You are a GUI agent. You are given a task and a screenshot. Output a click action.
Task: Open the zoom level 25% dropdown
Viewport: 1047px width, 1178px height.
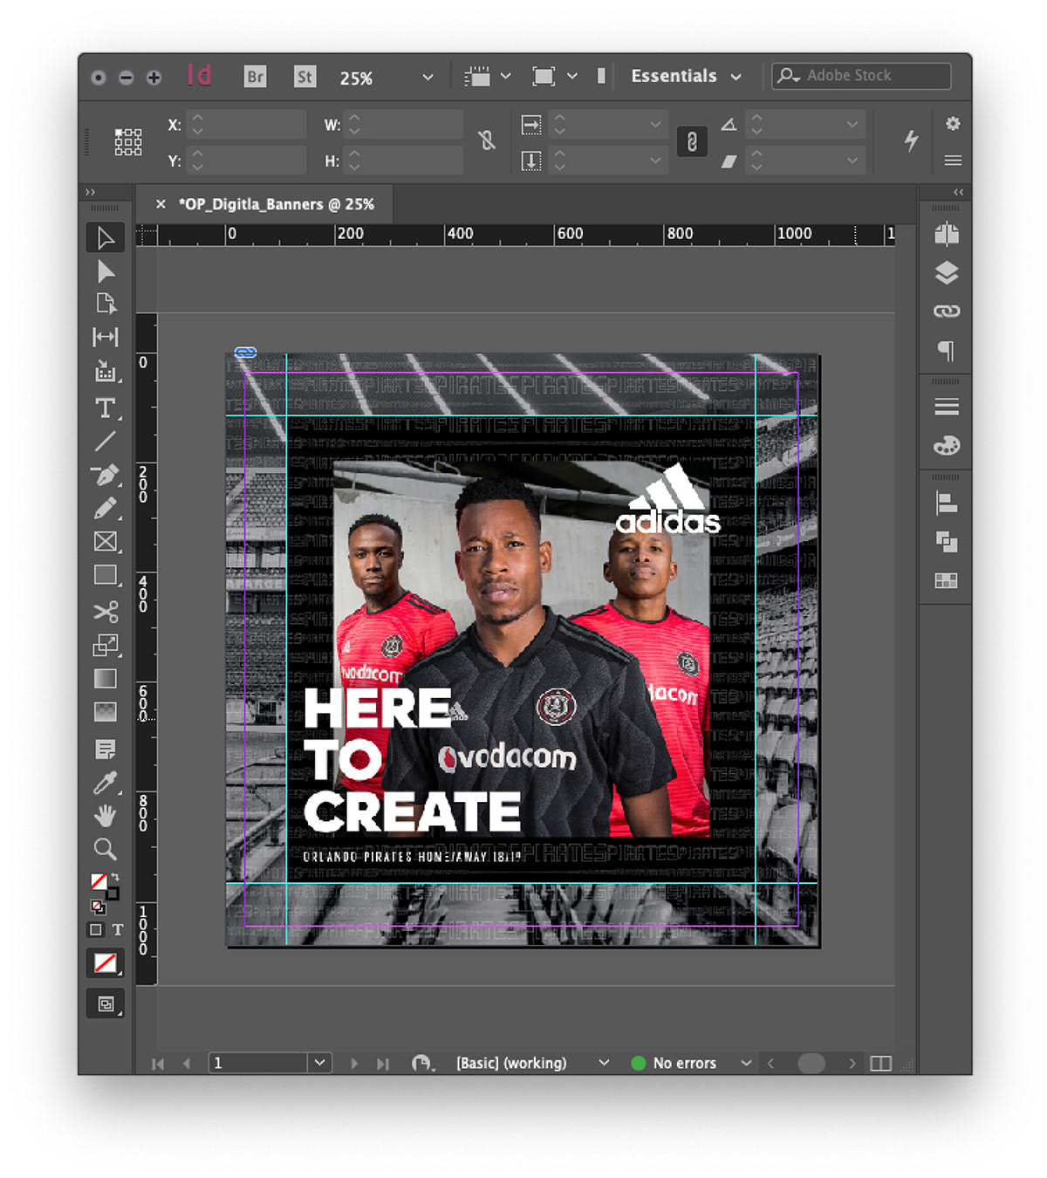[428, 78]
